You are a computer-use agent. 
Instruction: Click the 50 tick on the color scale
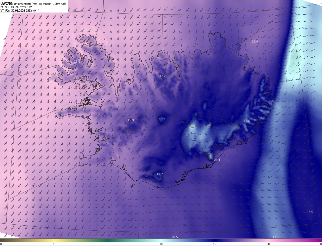[320, 244]
